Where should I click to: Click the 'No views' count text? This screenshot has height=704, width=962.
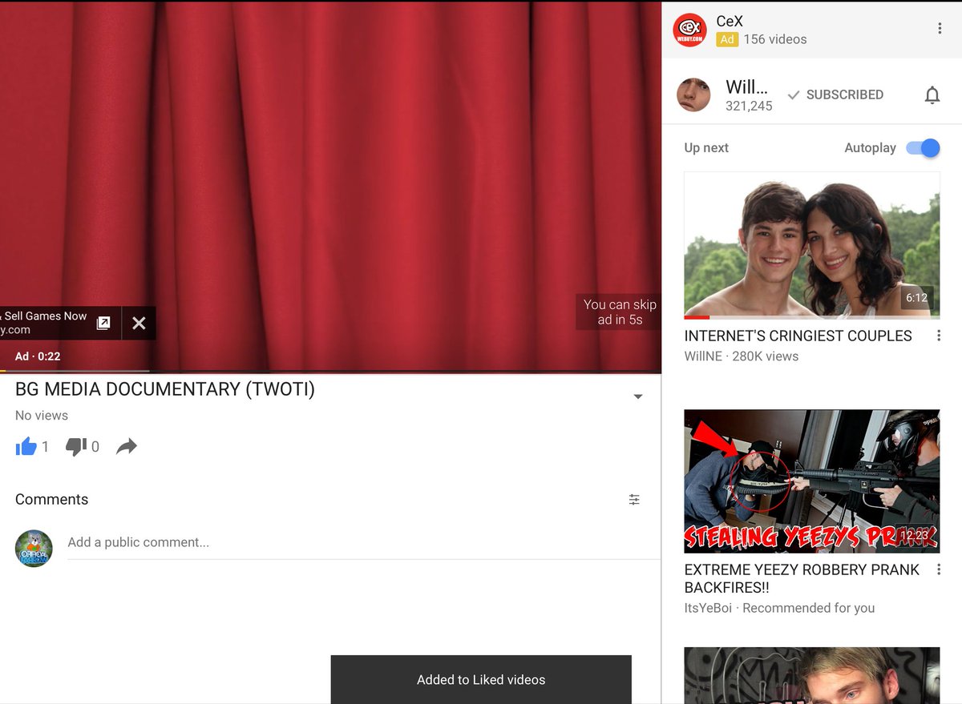point(42,415)
